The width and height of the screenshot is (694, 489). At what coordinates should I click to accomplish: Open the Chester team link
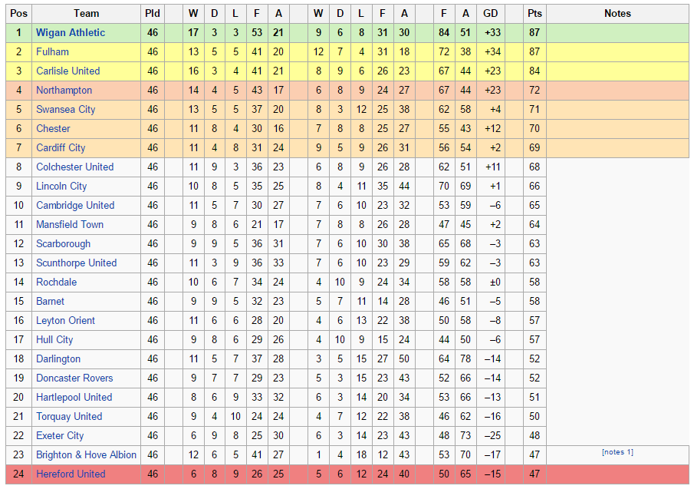pos(53,128)
